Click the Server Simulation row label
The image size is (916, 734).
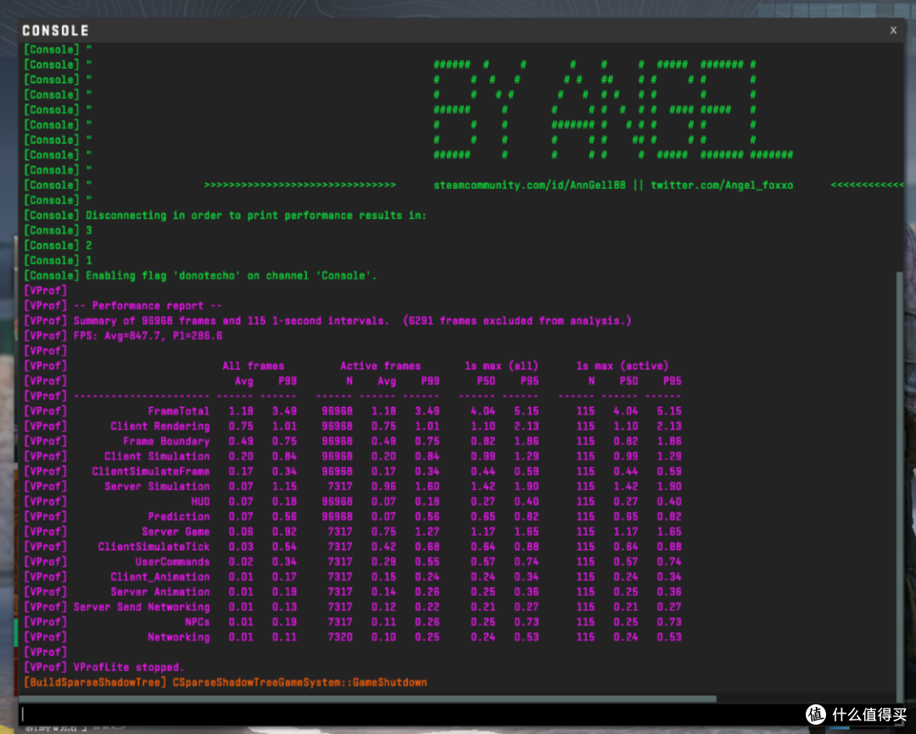pos(157,487)
